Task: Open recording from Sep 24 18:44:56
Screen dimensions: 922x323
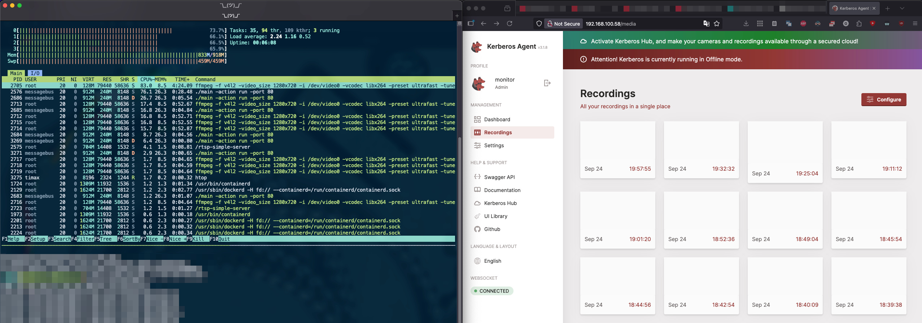Action: 618,285
